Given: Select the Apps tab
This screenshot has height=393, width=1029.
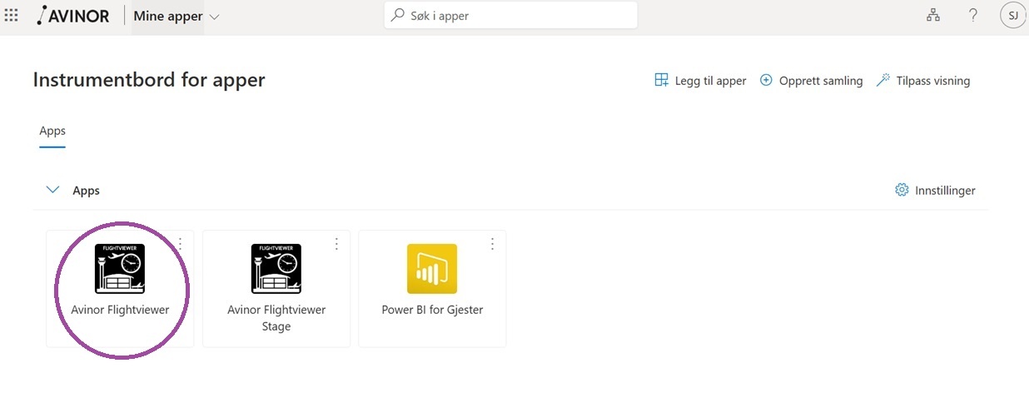Looking at the screenshot, I should click(x=52, y=131).
